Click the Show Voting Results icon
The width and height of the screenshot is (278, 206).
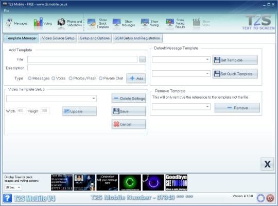coord(170,23)
